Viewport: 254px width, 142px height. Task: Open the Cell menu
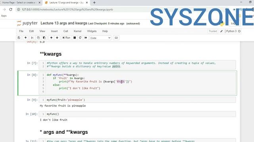coord(65,31)
